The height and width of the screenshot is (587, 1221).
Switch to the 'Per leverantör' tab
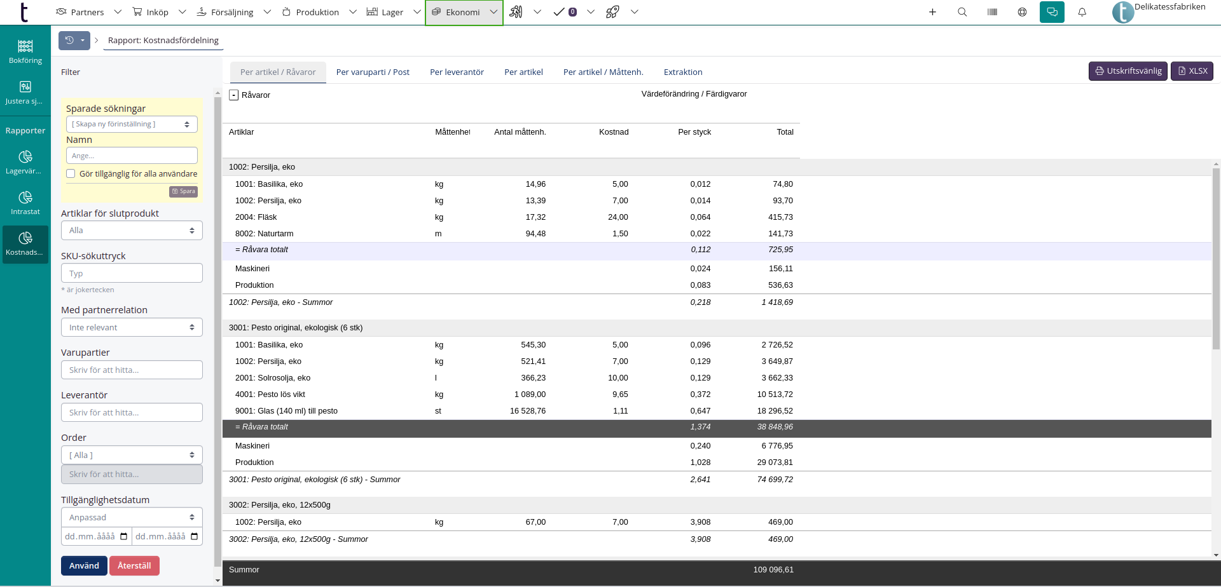pyautogui.click(x=457, y=72)
